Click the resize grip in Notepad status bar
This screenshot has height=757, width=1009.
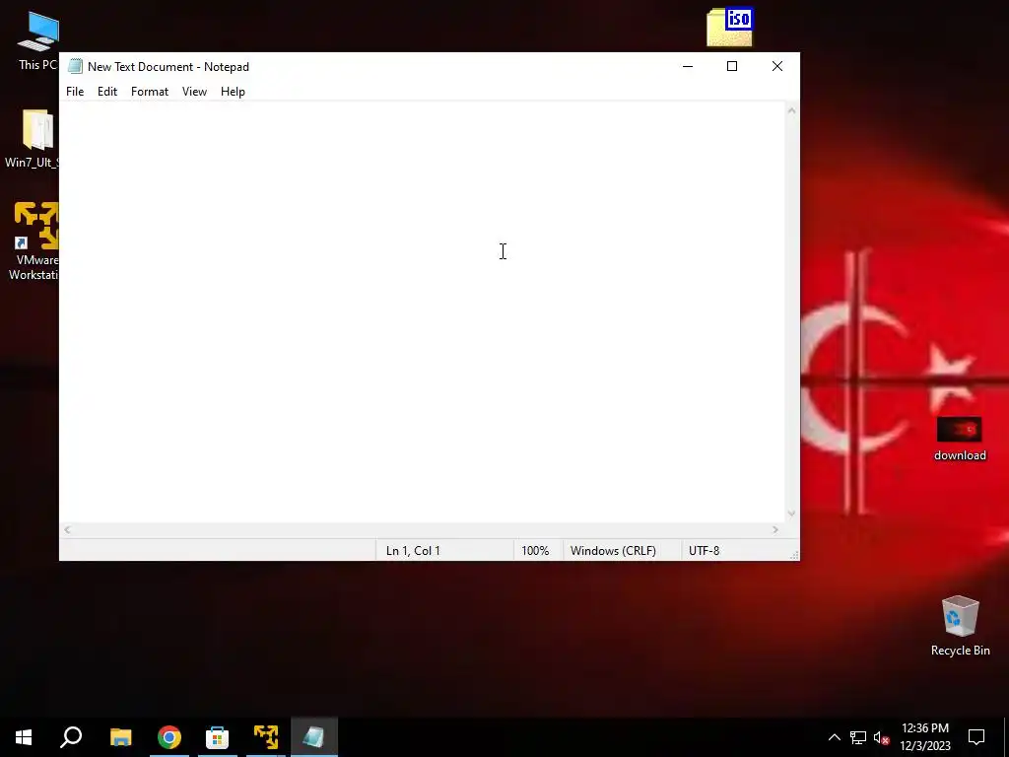pos(794,555)
